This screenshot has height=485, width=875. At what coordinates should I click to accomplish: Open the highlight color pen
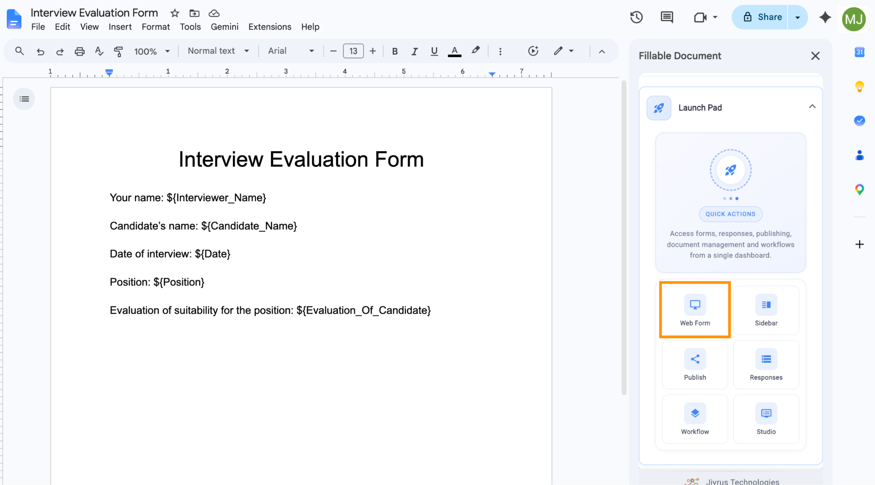click(476, 51)
